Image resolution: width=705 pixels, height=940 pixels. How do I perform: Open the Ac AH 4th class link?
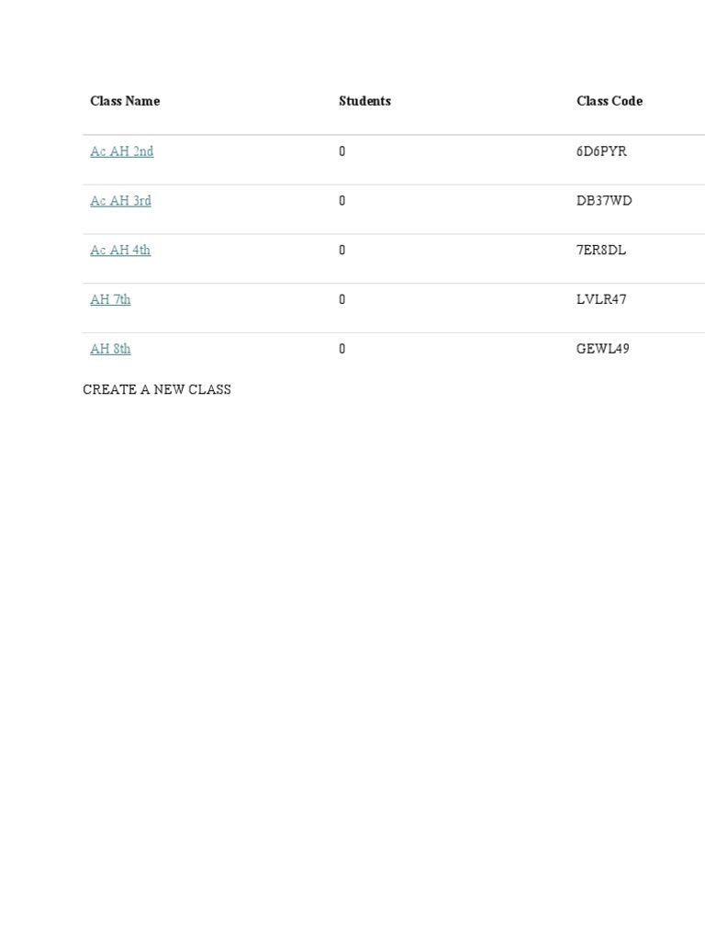[x=120, y=251]
